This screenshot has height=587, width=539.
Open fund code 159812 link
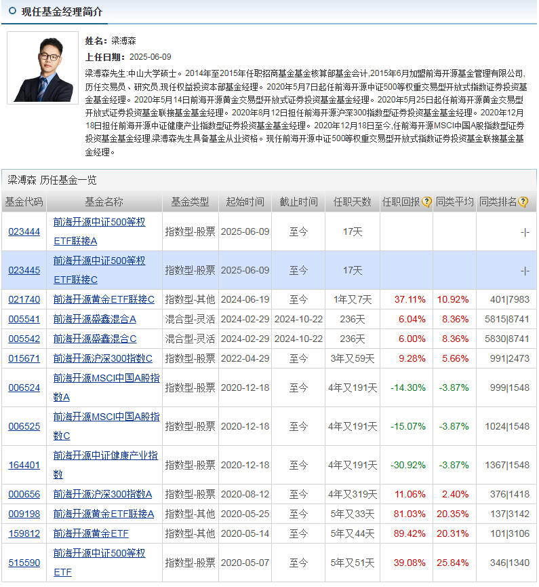(24, 533)
